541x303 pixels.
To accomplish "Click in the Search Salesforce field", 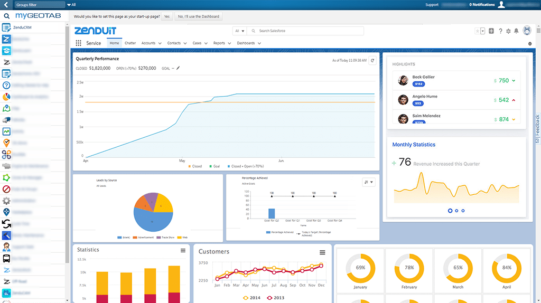I will [x=305, y=31].
